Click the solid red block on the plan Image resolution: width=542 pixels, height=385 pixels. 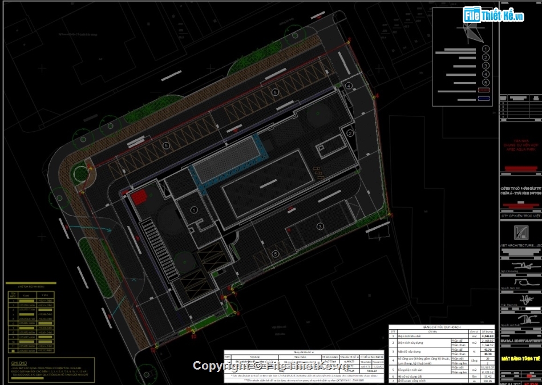[139, 197]
